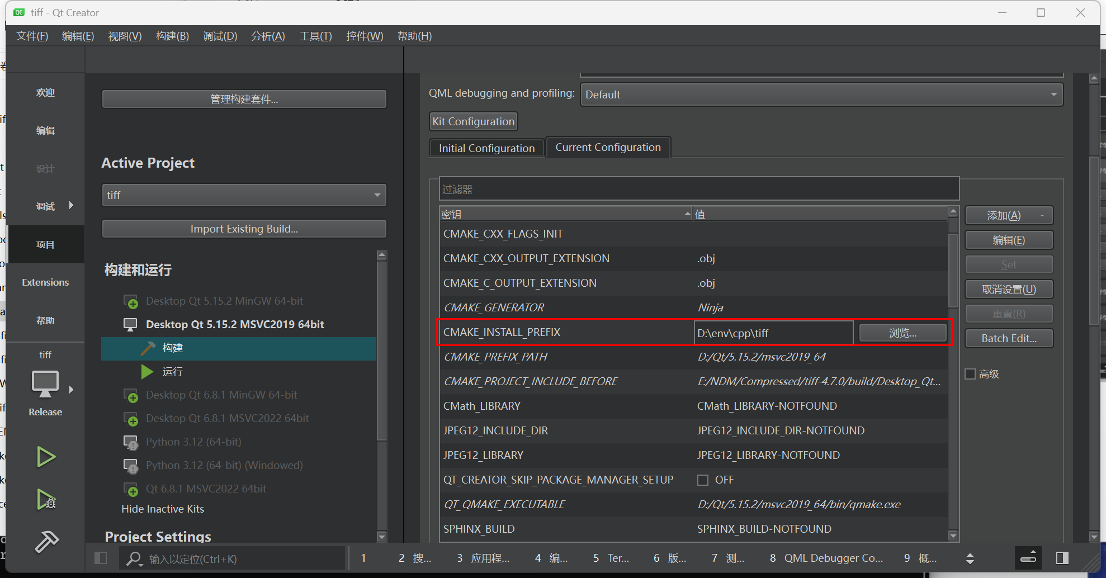
Task: Toggle the left sidebar icon in status bar
Action: click(101, 558)
